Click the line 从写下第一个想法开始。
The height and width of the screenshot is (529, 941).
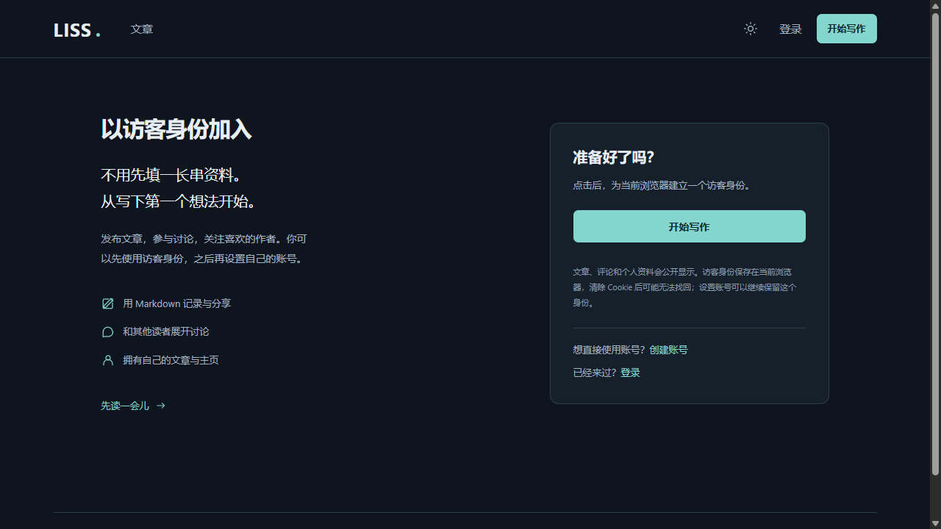(179, 201)
